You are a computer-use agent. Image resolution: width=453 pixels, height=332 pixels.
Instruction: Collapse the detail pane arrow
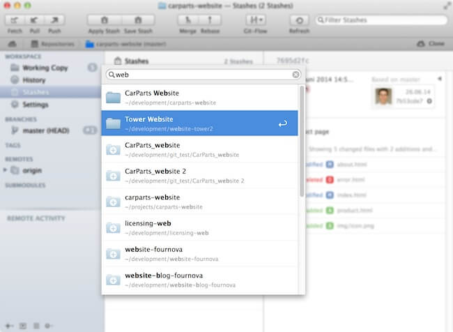[x=440, y=79]
